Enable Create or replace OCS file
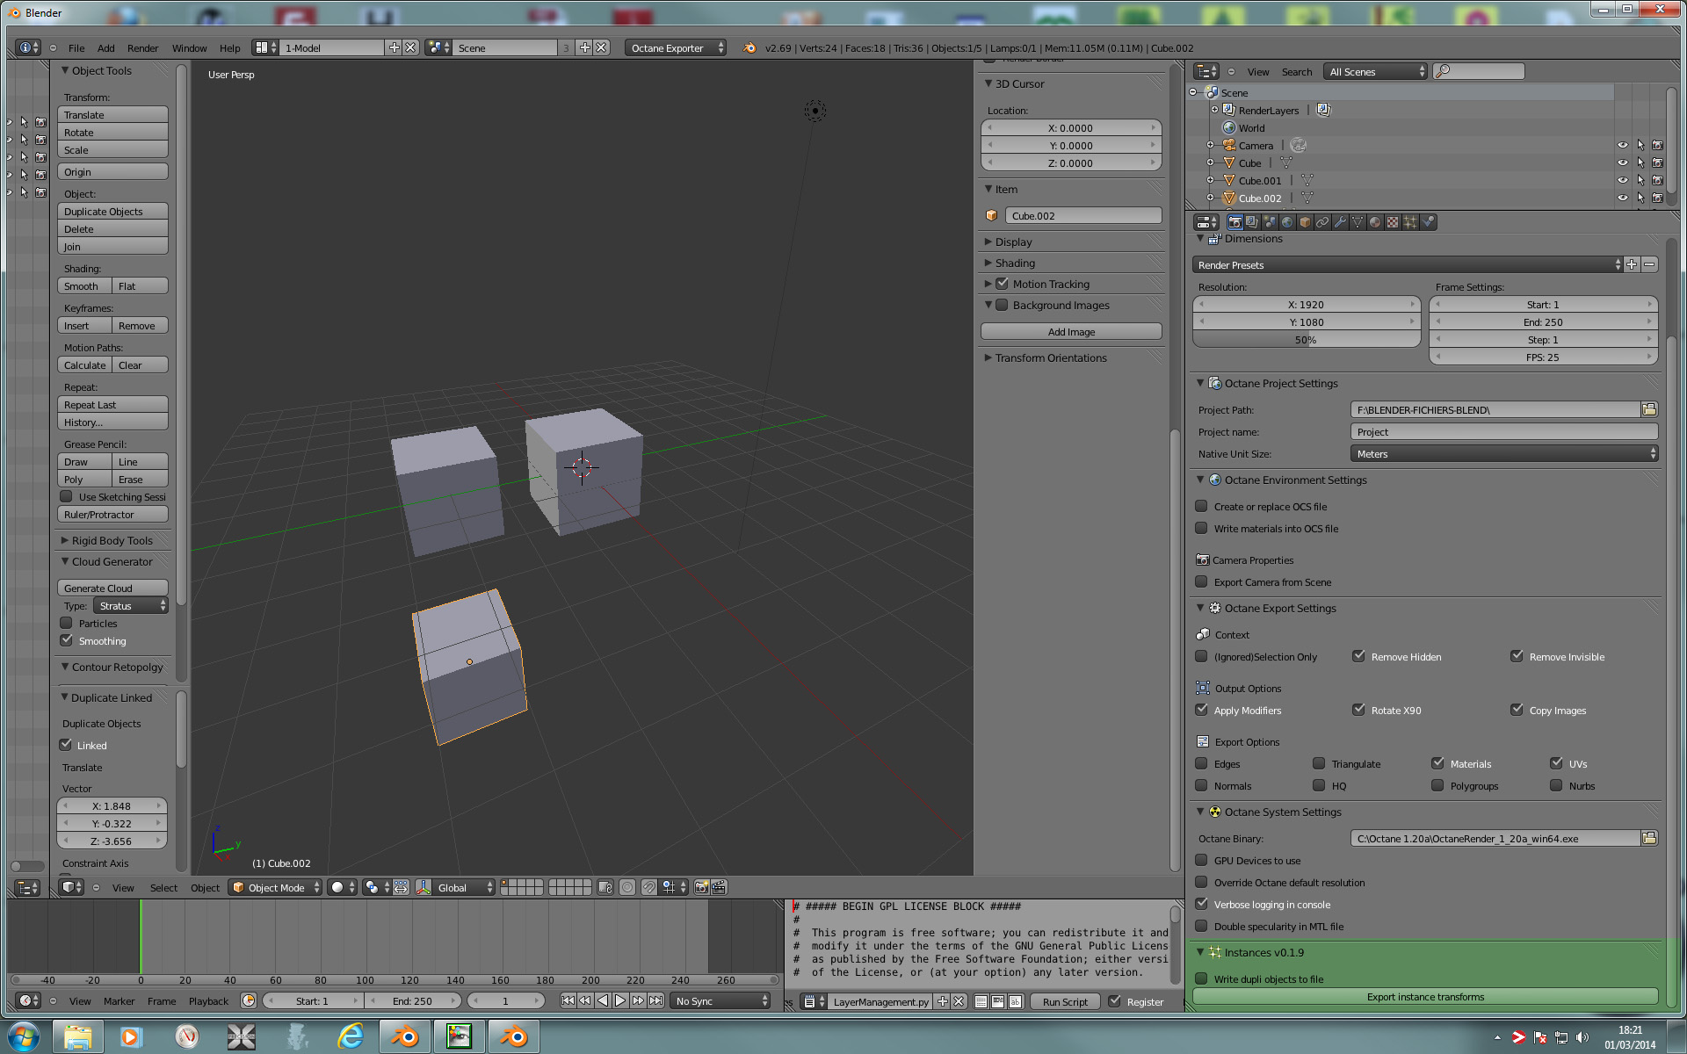The image size is (1687, 1054). 1201,506
